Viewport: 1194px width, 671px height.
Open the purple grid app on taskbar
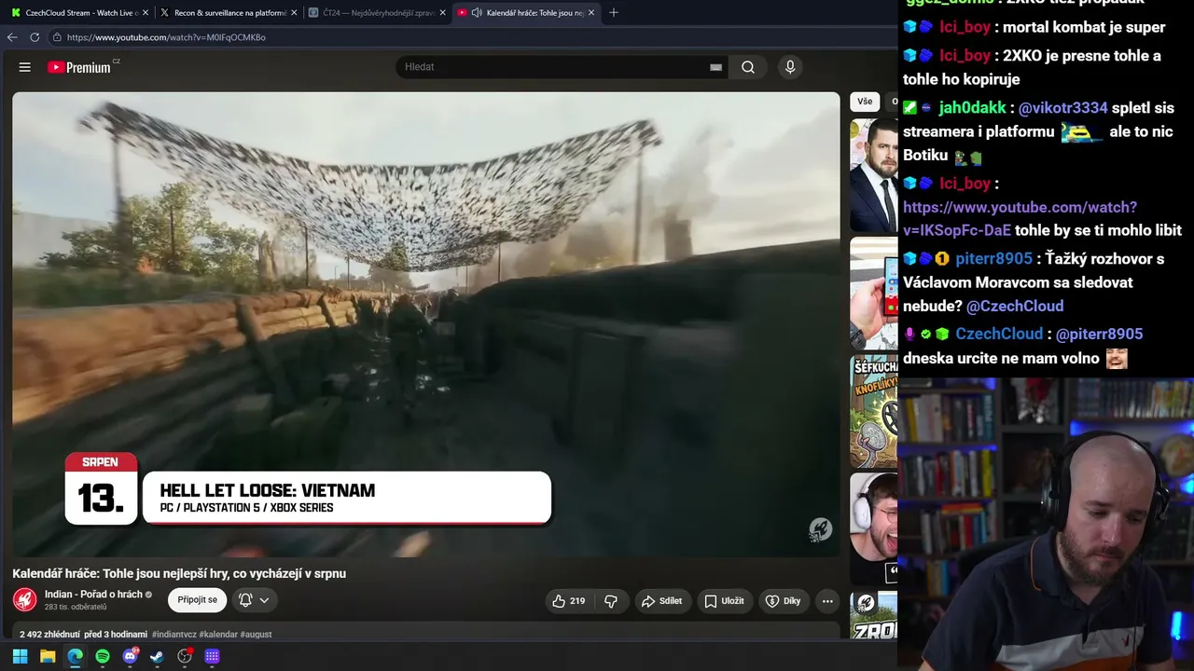pos(212,656)
